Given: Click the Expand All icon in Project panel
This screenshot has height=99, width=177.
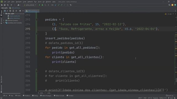Looking at the screenshot, I should [x=13, y=11].
